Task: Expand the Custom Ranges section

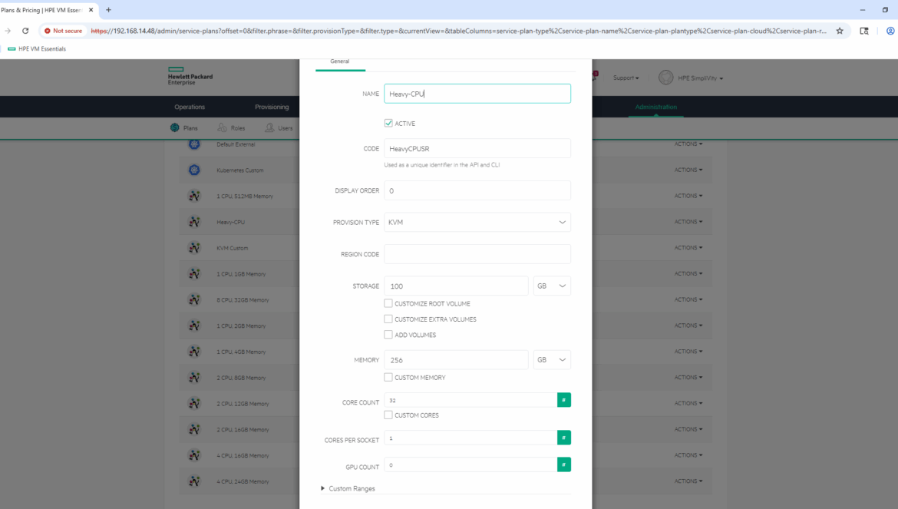Action: 348,488
